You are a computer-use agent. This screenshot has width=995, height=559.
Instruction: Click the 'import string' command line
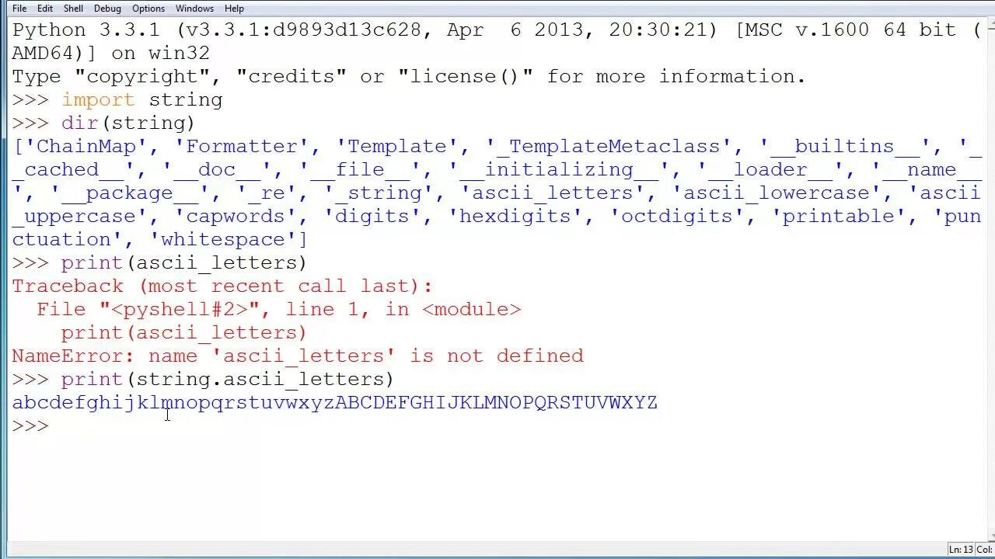[x=117, y=100]
